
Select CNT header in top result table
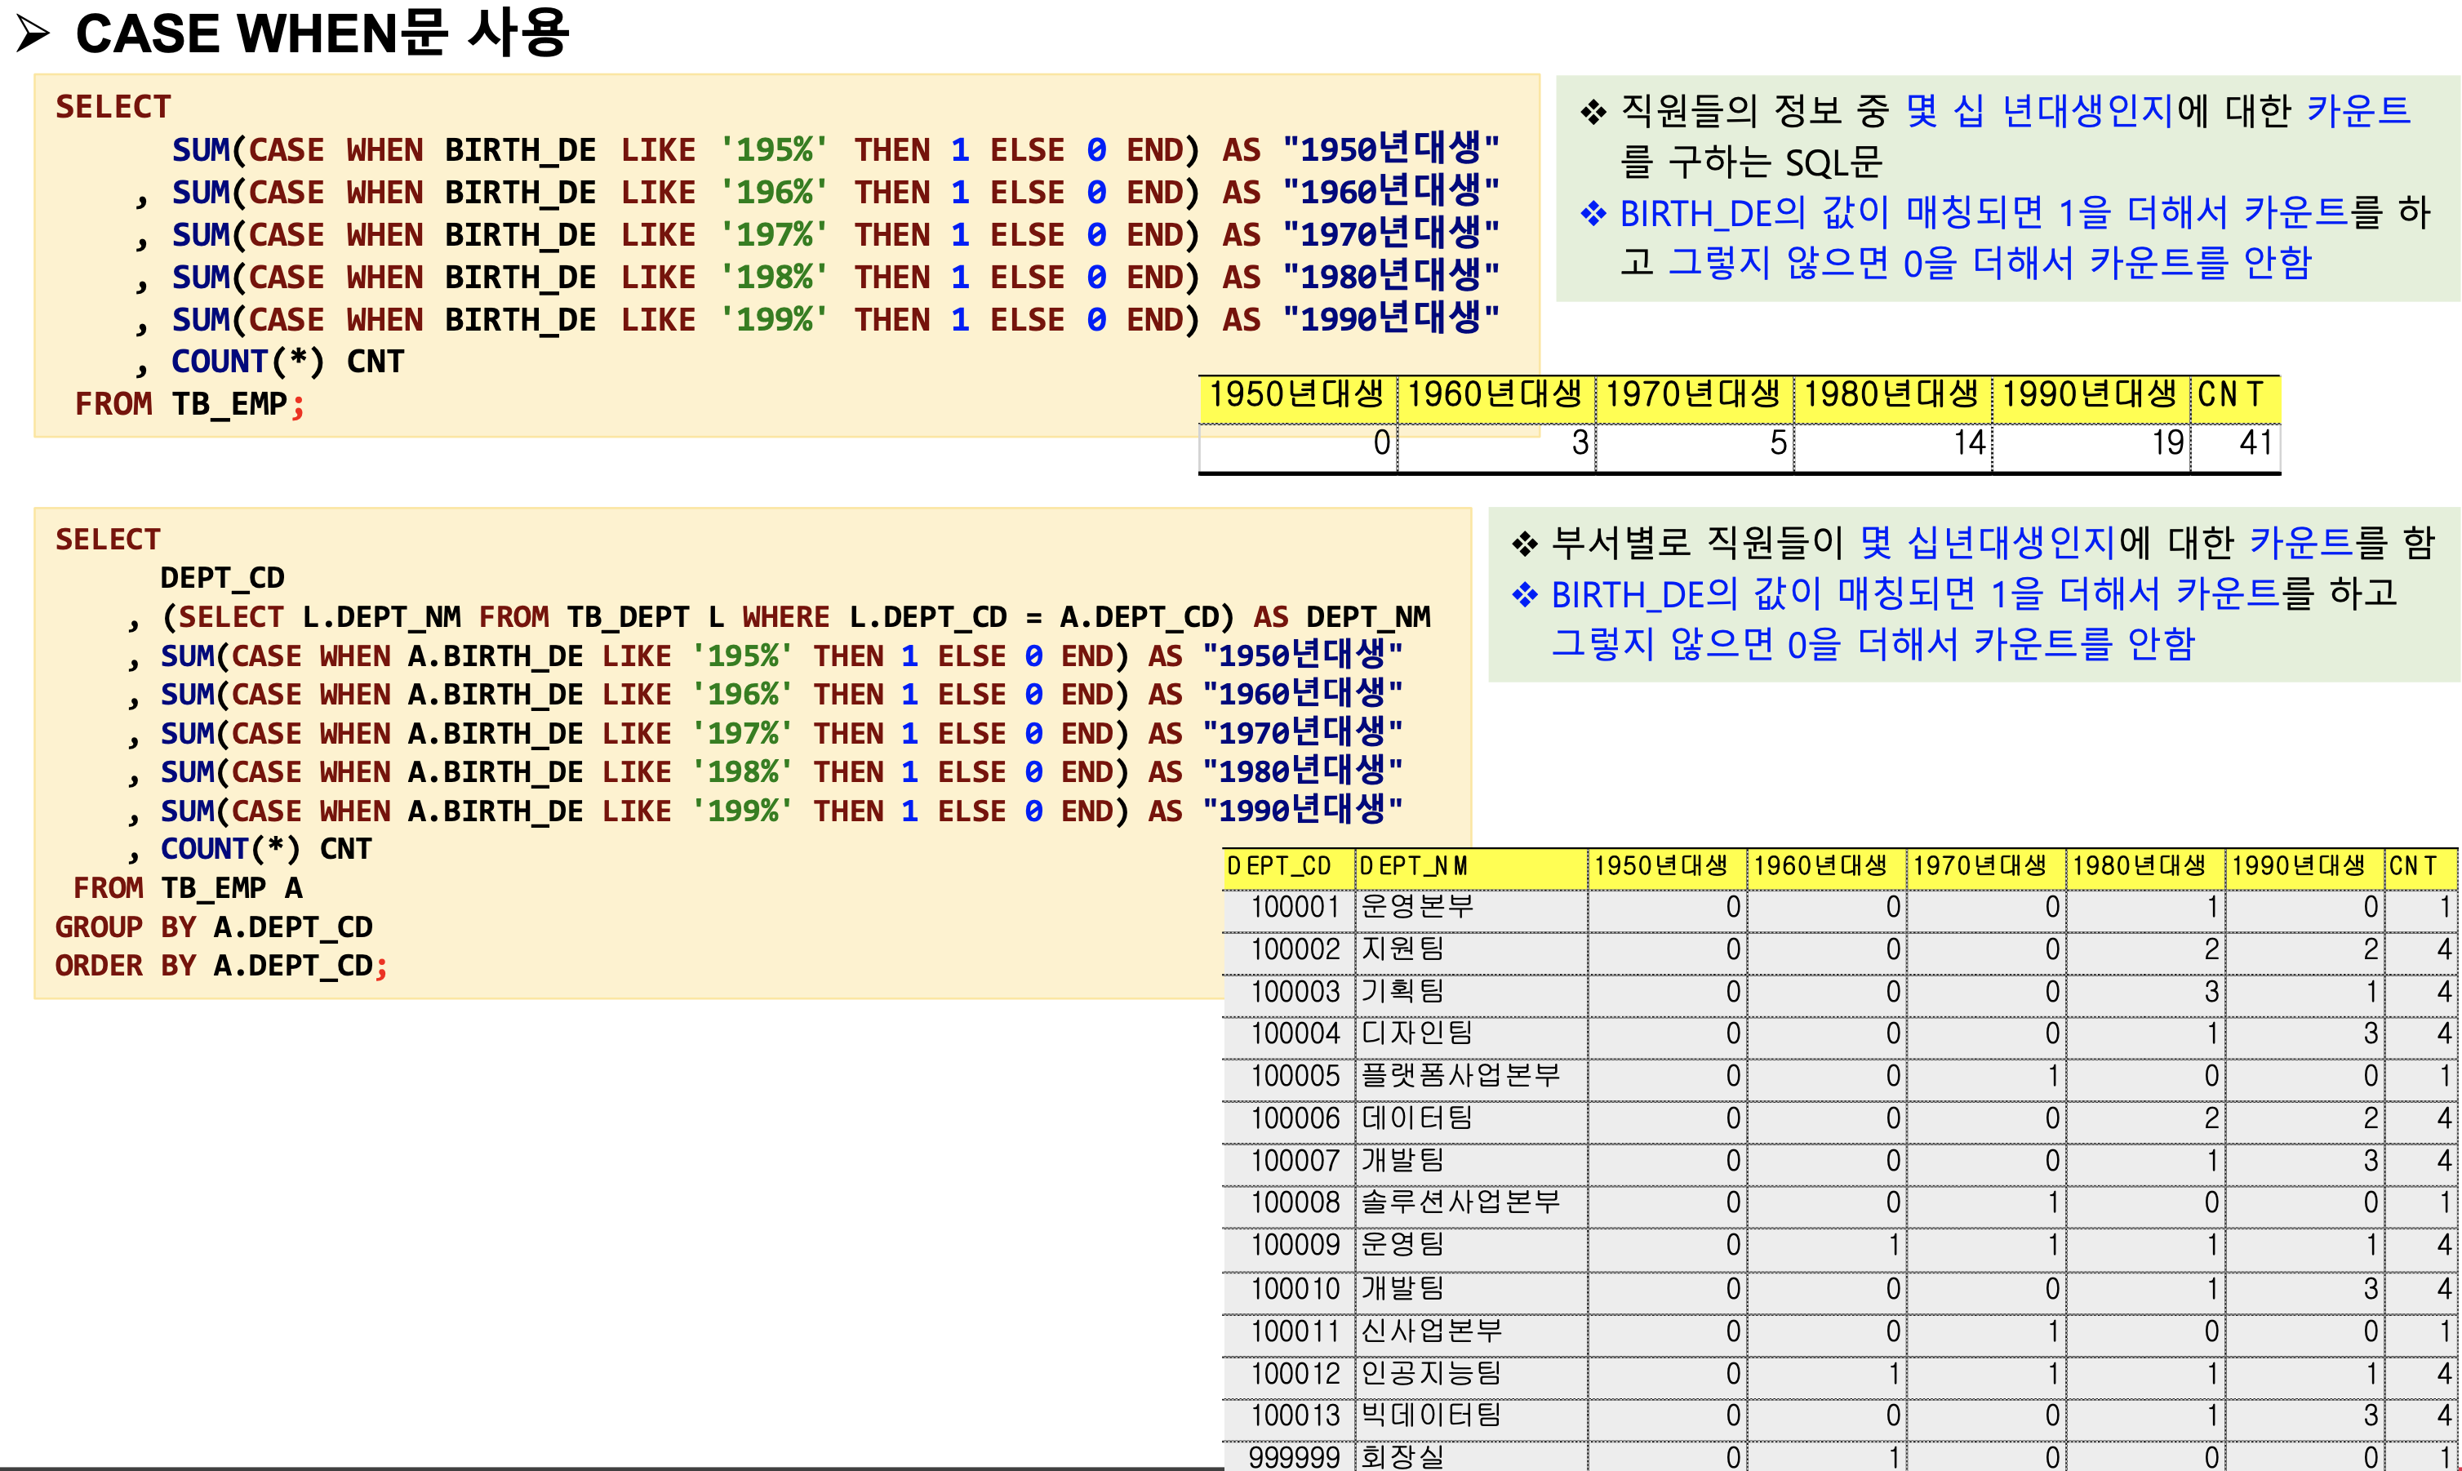pos(2230,394)
